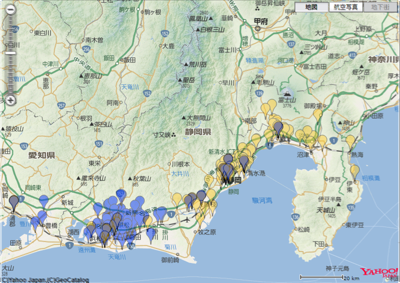
Task: Click the zoom in plus button
Action: [x=11, y=99]
